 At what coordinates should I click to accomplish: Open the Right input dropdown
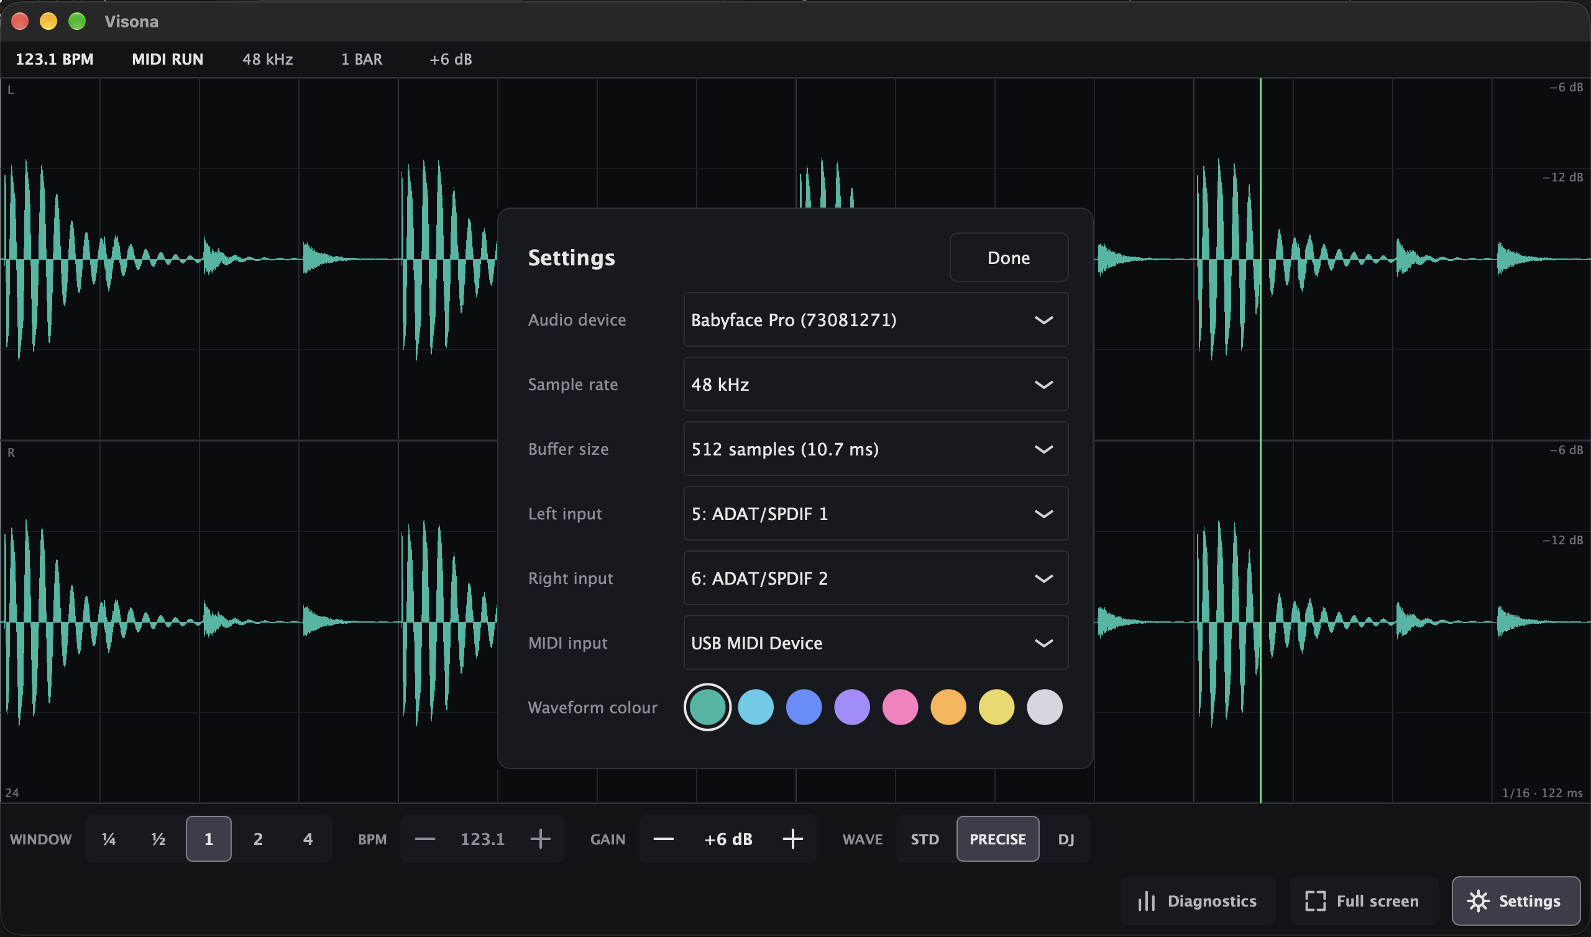[x=876, y=578]
